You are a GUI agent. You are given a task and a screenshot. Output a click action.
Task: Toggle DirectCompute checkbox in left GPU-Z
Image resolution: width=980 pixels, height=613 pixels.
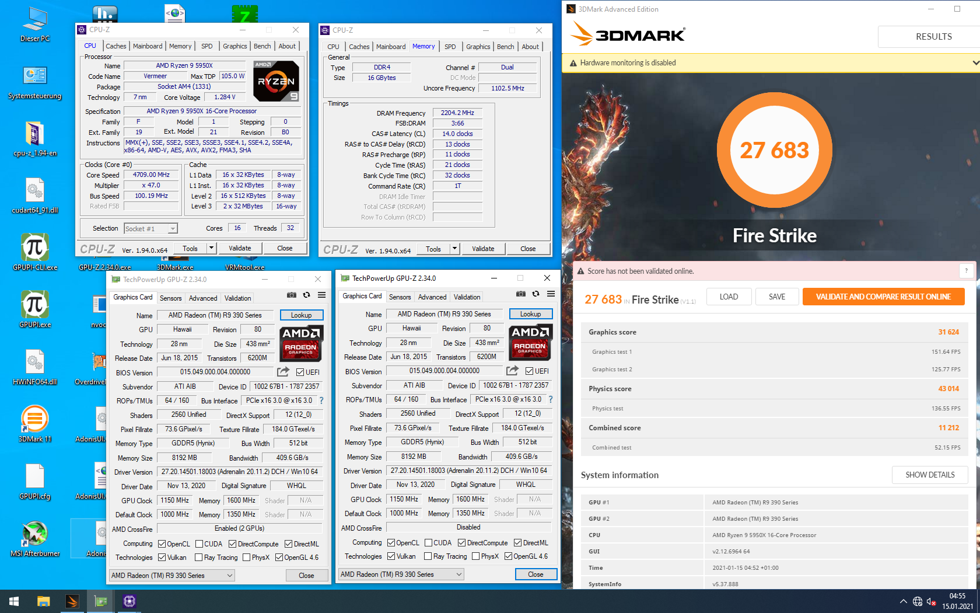232,544
